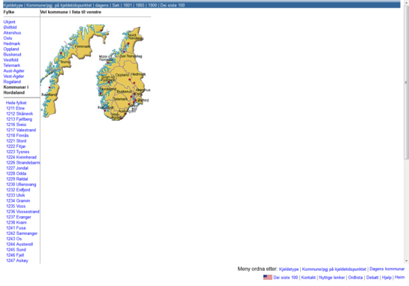Select Heile fylket link
This screenshot has width=409, height=286.
coord(17,103)
